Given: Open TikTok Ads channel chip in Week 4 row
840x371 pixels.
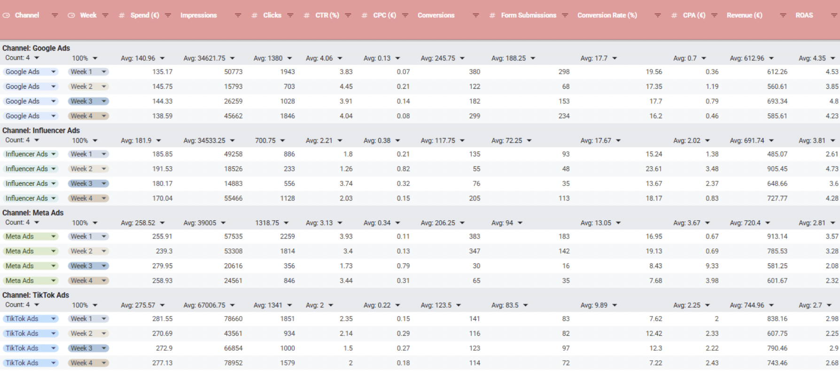Looking at the screenshot, I should pyautogui.click(x=31, y=363).
